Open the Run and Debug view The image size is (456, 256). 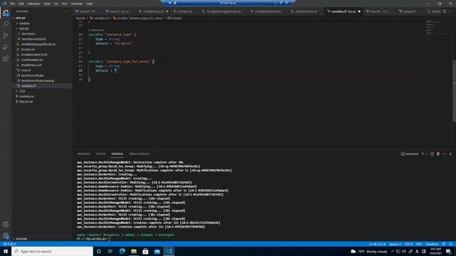coord(6,47)
